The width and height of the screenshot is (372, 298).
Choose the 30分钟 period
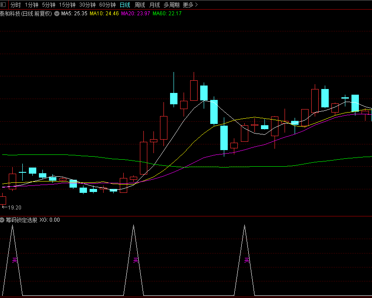click(x=87, y=5)
